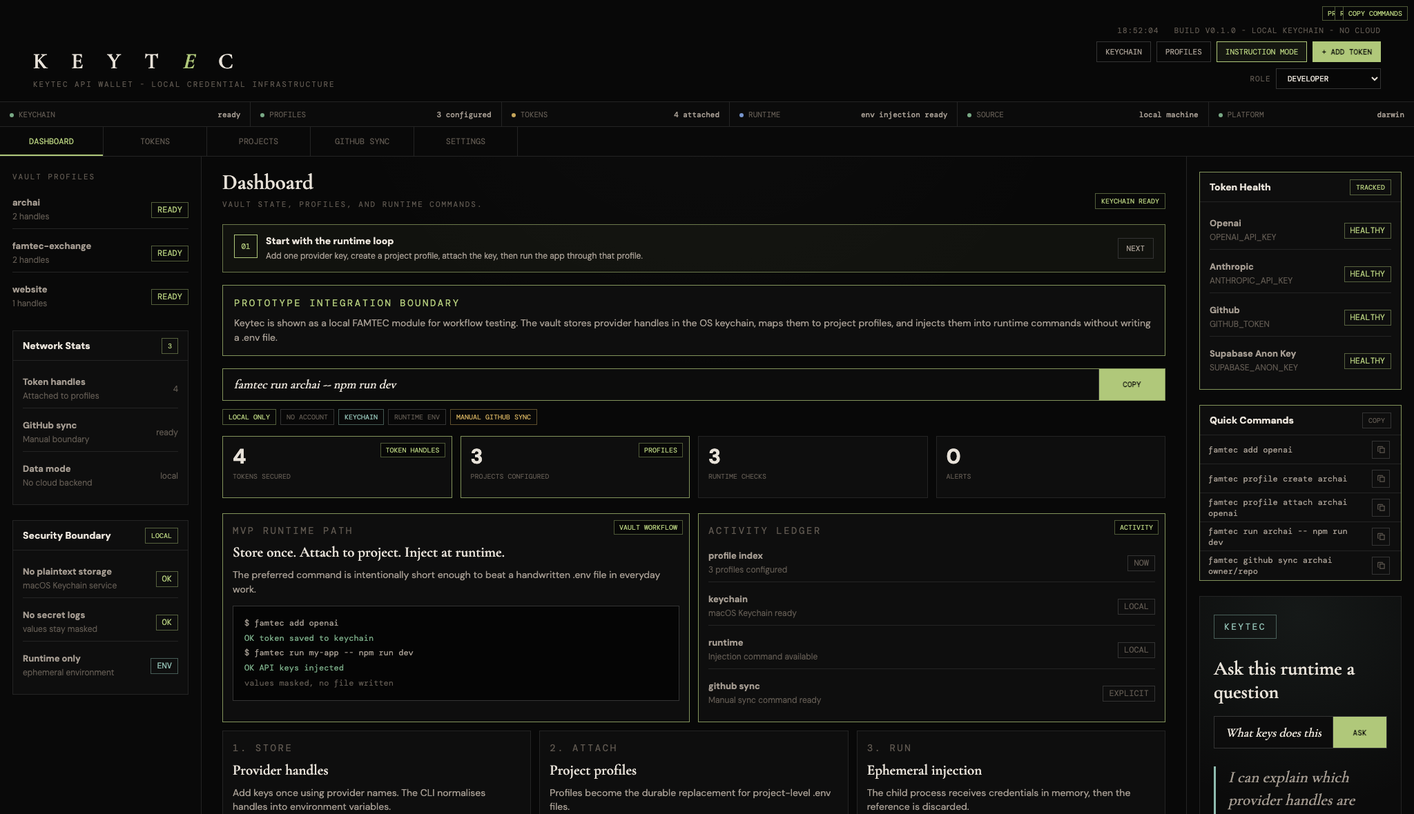Click the '3 configured' profiles status
This screenshot has width=1414, height=814.
(x=464, y=115)
